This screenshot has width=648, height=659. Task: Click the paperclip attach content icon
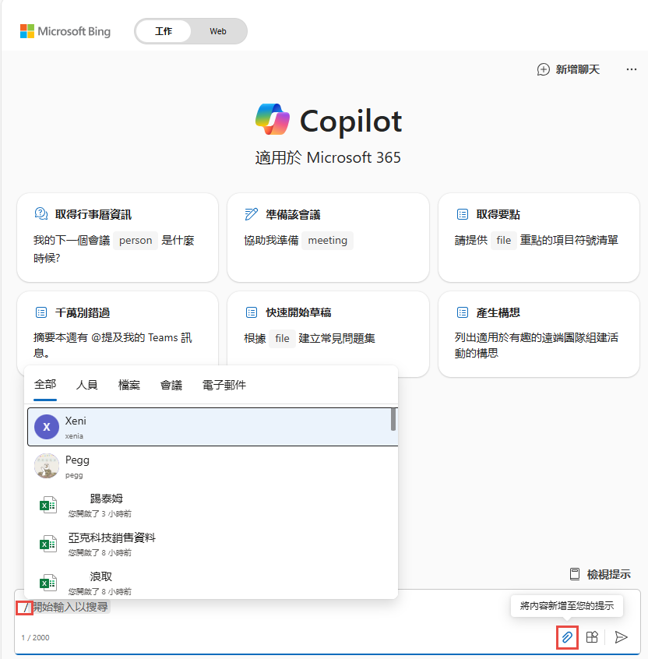click(567, 637)
